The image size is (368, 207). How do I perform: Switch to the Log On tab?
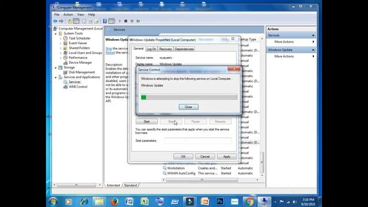click(x=151, y=49)
